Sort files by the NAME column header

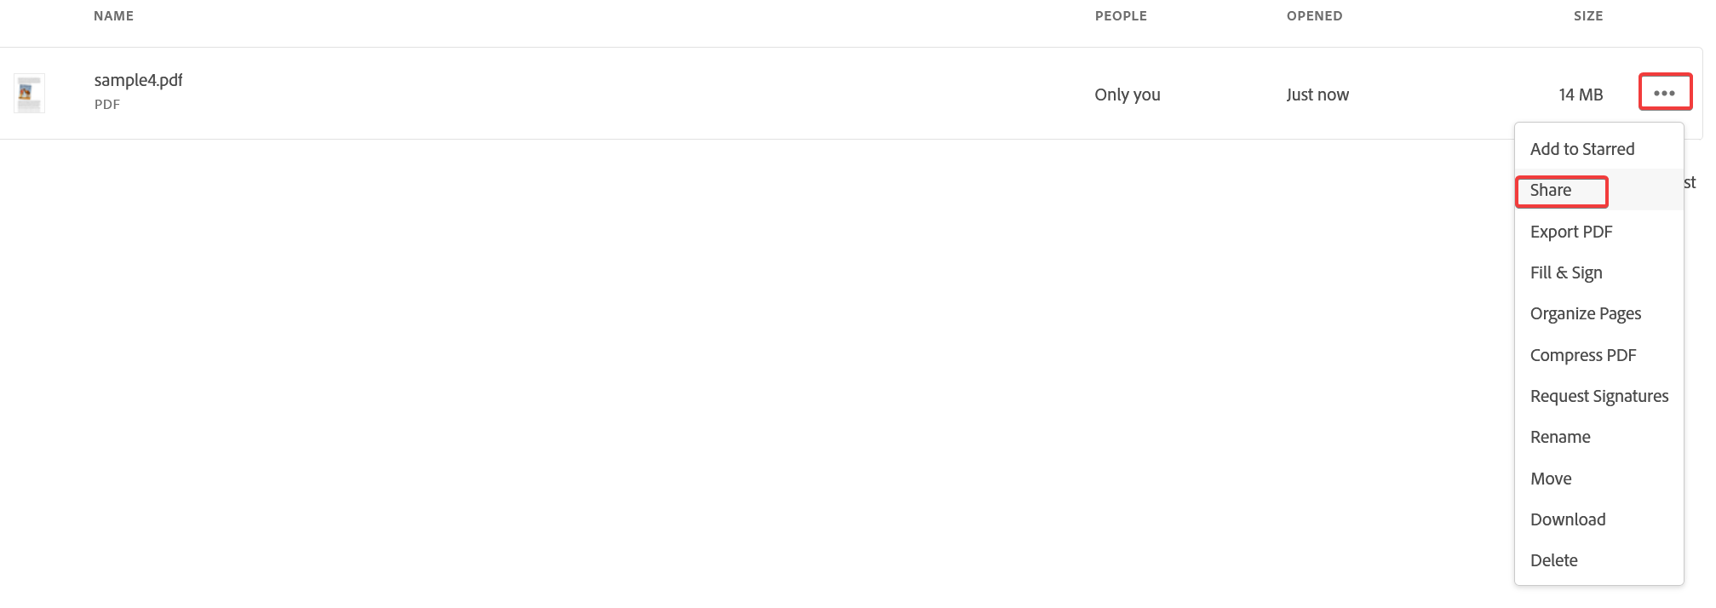pos(113,16)
